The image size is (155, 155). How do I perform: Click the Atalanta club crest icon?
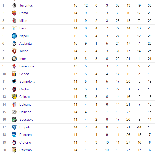coord(14,43)
